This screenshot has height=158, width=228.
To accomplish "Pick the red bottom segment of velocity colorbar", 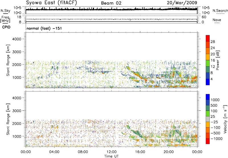I will 208,141.
